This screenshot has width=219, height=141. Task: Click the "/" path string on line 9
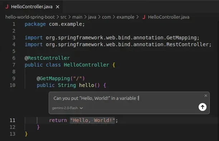[x=77, y=78]
